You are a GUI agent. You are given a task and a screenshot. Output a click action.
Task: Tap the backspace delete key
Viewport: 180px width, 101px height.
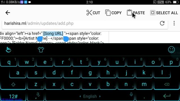pyautogui.click(x=167, y=84)
